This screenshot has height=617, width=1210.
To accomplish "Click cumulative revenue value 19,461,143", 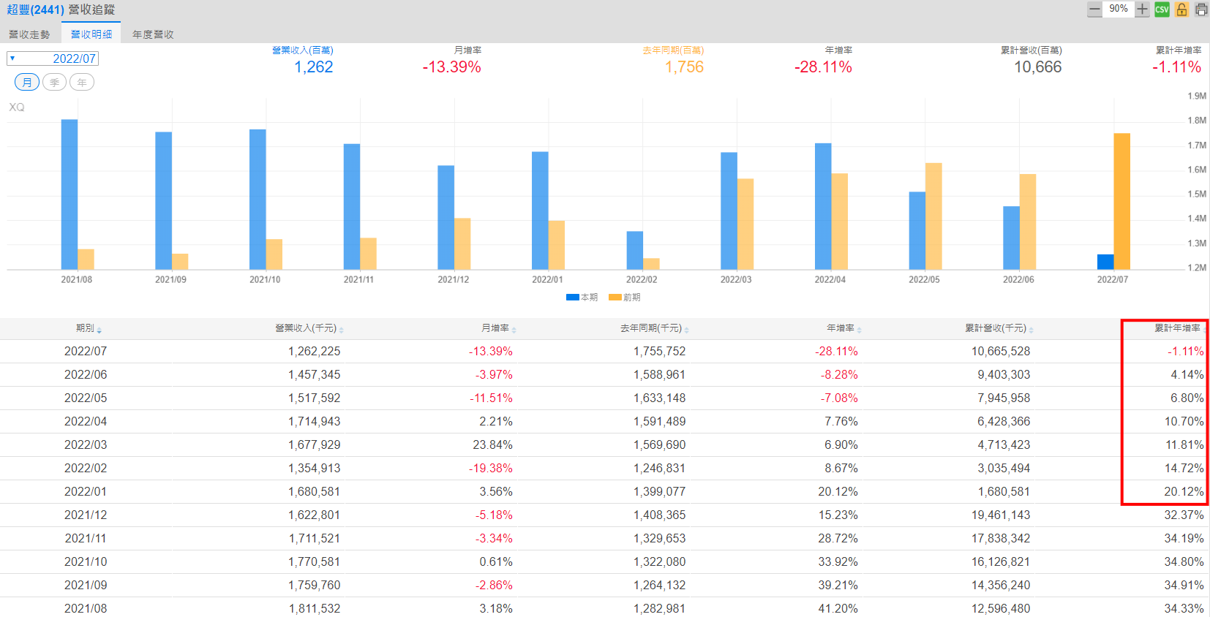I will [1001, 515].
